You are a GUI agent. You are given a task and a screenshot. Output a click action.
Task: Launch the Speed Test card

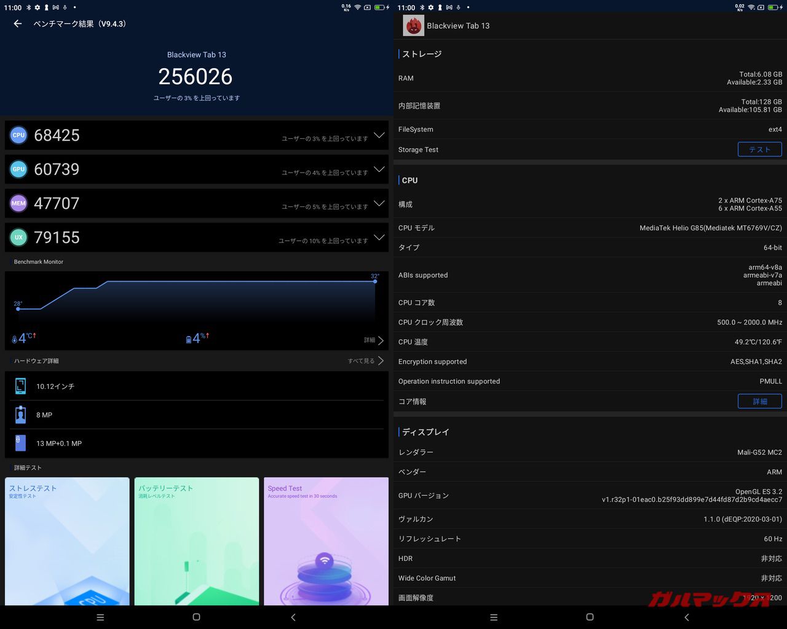326,541
